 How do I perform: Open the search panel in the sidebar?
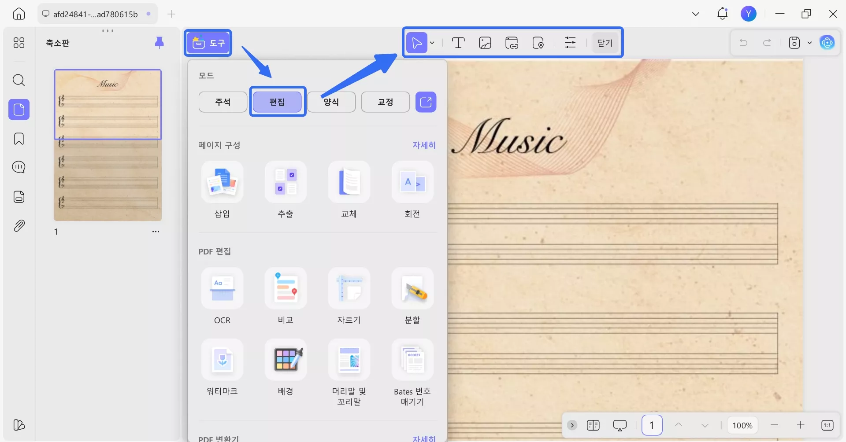pos(19,80)
